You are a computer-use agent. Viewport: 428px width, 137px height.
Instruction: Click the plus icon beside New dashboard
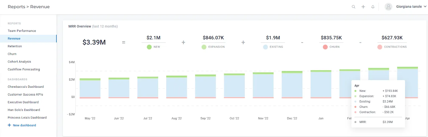coord(9,125)
